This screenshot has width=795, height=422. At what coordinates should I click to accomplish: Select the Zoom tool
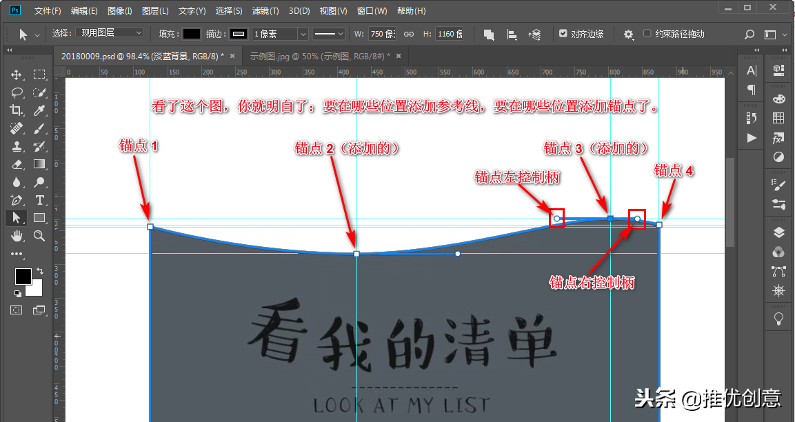tap(39, 236)
